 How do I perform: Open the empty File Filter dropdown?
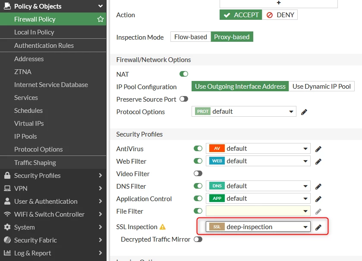coord(258,211)
